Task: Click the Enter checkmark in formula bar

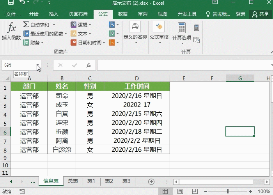Action: [x=74, y=65]
